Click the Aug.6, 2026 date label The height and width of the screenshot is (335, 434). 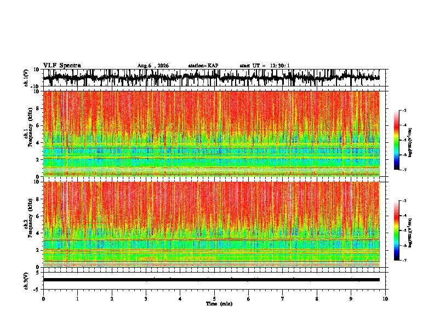coord(153,66)
